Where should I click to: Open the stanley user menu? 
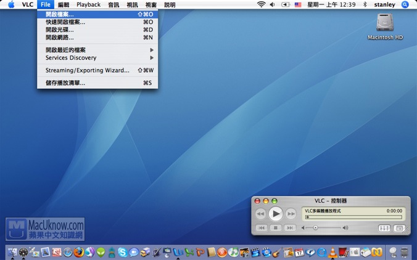point(384,4)
